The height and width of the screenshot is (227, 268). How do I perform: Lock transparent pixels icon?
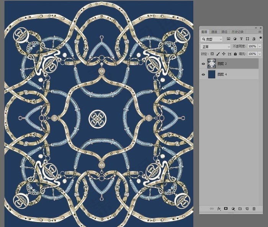coord(212,54)
